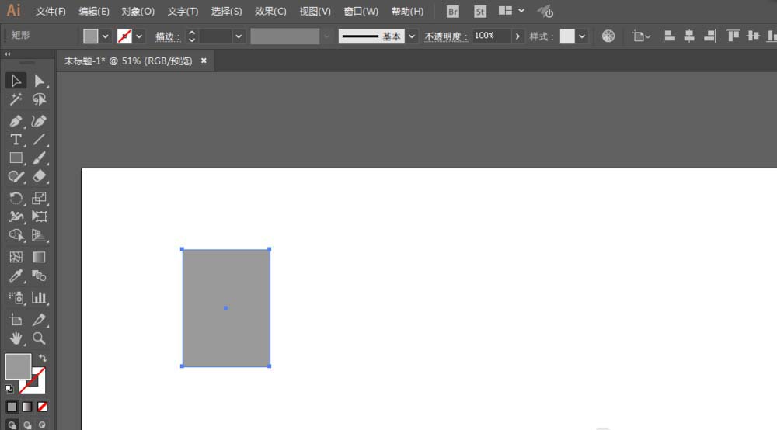The width and height of the screenshot is (777, 430).
Task: Select the Pen tool
Action: tap(16, 121)
